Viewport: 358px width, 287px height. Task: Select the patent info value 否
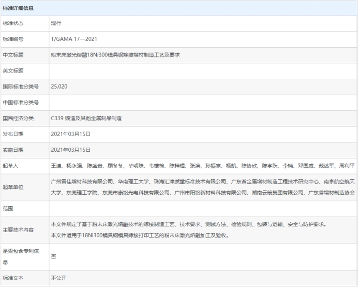53,256
